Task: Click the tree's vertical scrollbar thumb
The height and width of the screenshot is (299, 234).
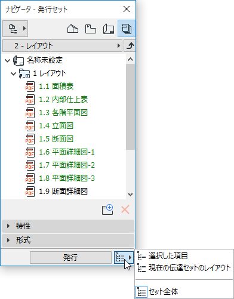Action: click(x=131, y=107)
